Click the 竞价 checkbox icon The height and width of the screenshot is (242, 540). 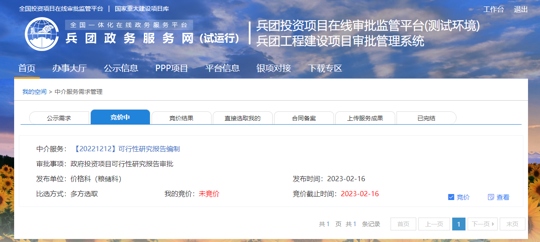[x=450, y=197]
